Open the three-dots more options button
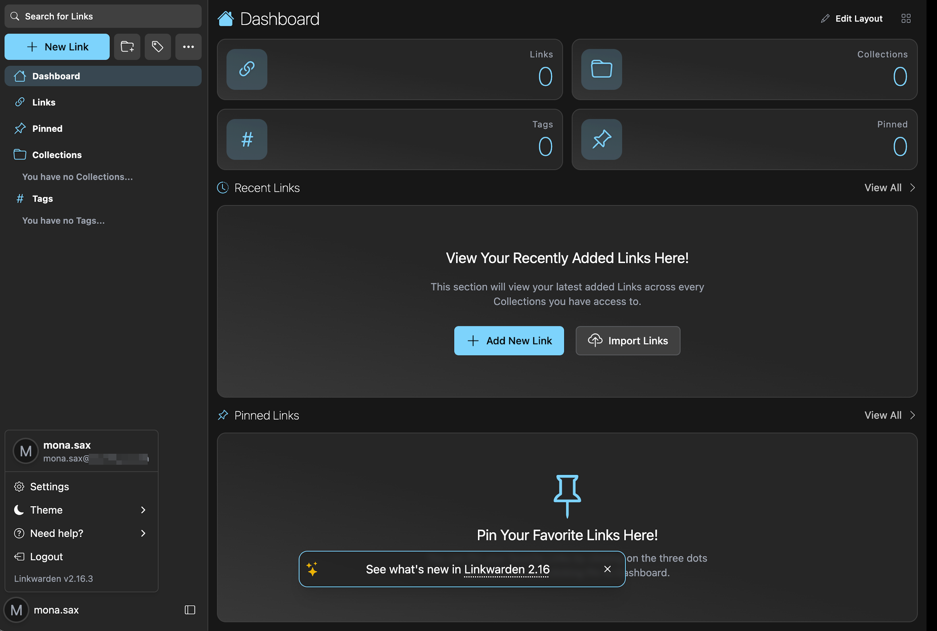 point(188,47)
